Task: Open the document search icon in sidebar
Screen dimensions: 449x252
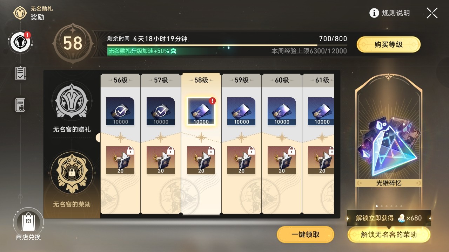Action: tap(20, 105)
